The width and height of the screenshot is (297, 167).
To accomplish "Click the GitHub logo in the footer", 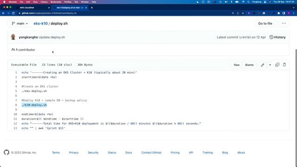I will [6, 153].
